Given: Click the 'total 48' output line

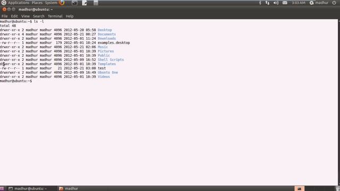Looking at the screenshot, I should [x=8, y=26].
